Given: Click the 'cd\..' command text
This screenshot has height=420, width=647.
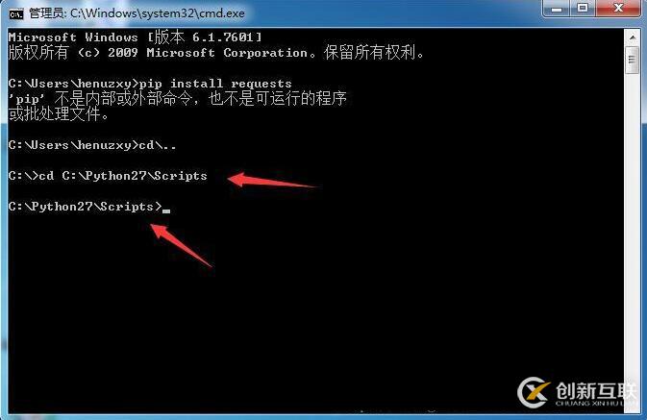Looking at the screenshot, I should (158, 145).
